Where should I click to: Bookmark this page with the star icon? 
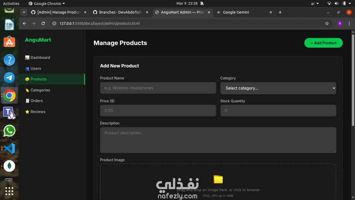point(327,23)
